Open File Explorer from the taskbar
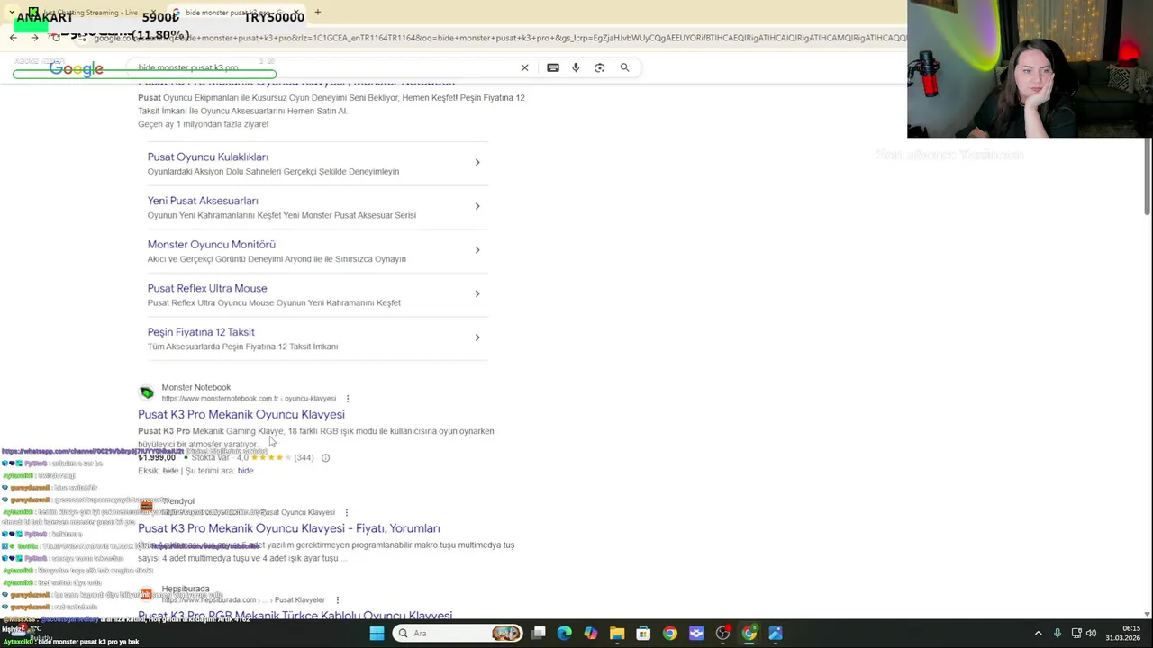This screenshot has width=1153, height=648. [x=617, y=634]
